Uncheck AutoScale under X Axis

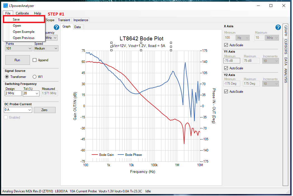[226, 45]
